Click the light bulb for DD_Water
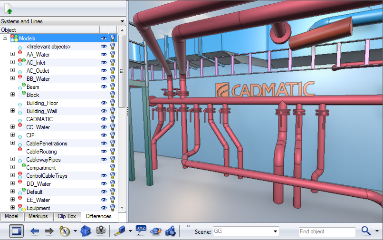383x240 pixels. click(x=113, y=183)
